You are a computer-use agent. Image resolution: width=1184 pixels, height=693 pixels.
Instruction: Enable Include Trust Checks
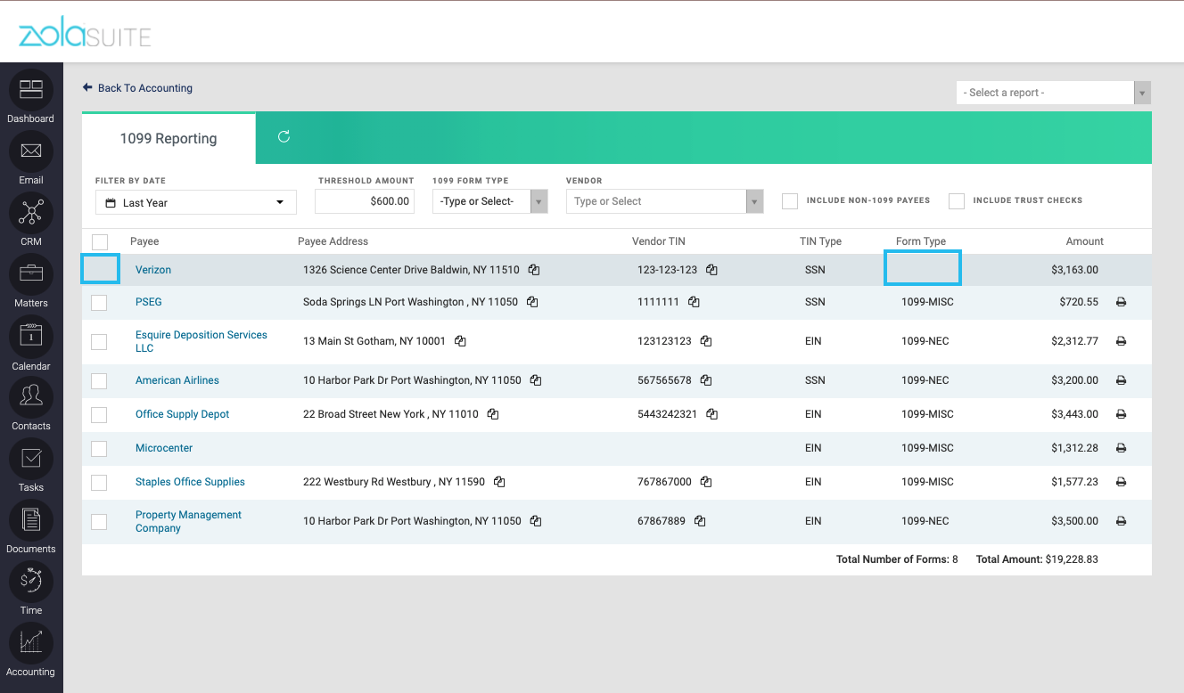tap(957, 201)
